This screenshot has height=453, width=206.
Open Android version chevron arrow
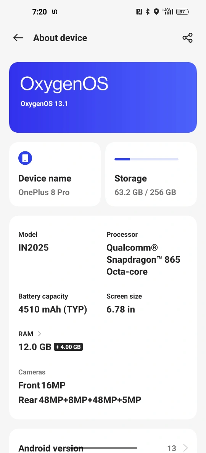185,448
